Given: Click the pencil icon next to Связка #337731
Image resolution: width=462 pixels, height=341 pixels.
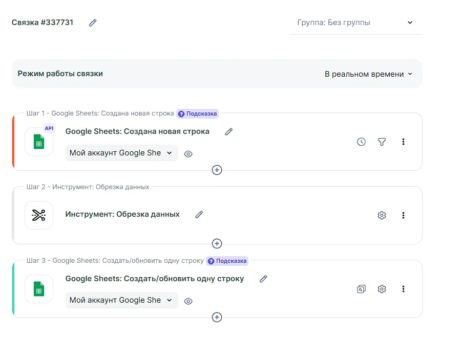Looking at the screenshot, I should [x=93, y=22].
